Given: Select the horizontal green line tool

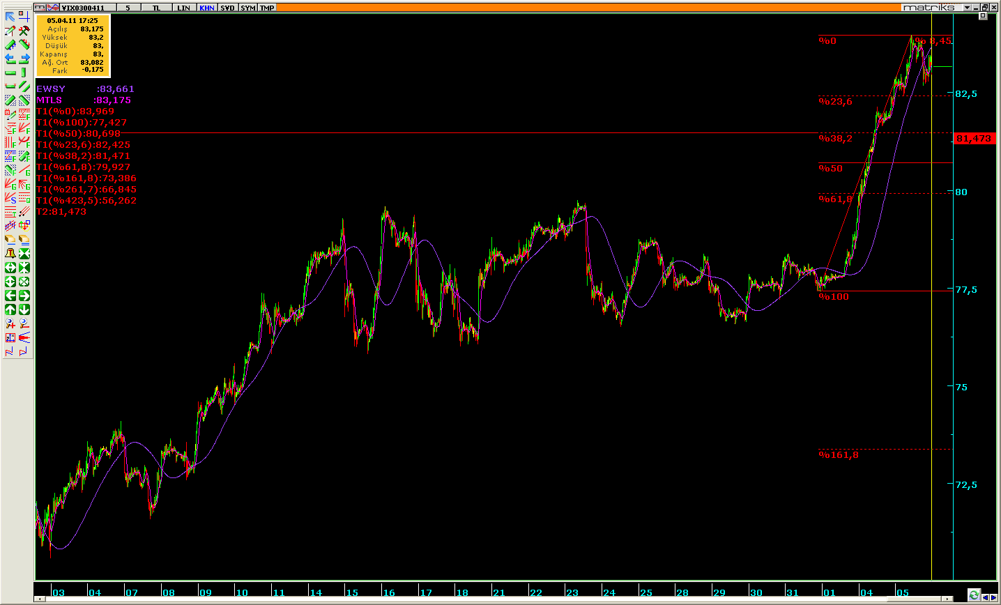Looking at the screenshot, I should 10,72.
